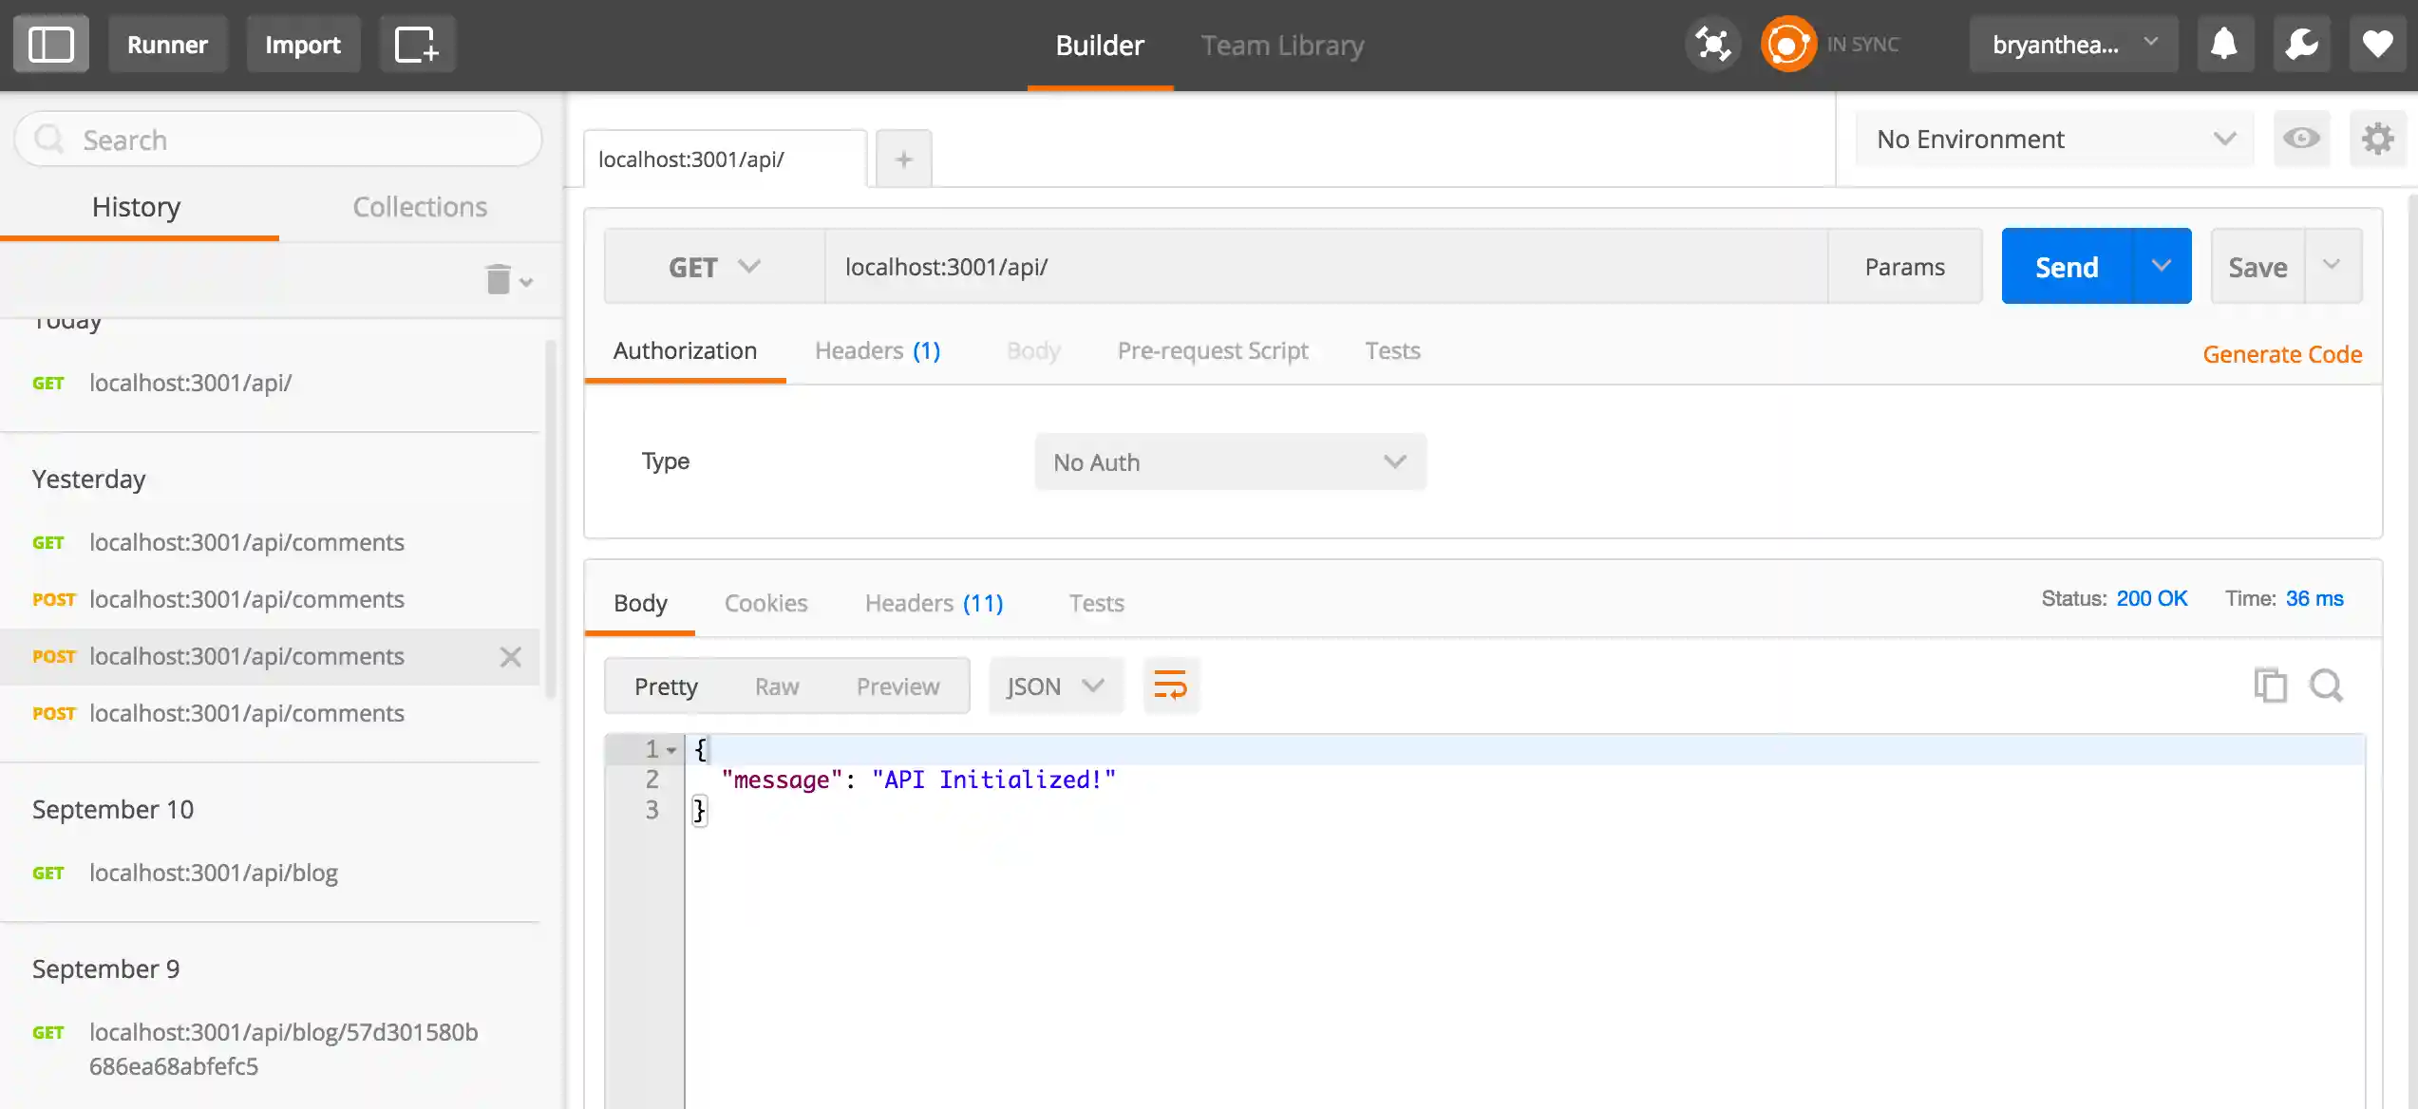The height and width of the screenshot is (1109, 2418).
Task: Open settings wrench icon
Action: (x=2301, y=45)
